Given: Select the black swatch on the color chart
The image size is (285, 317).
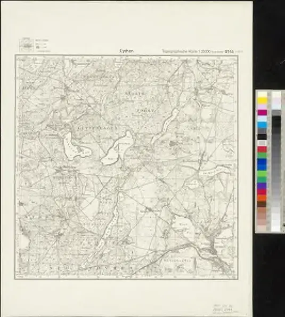Looking at the screenshot, I should 262,137.
